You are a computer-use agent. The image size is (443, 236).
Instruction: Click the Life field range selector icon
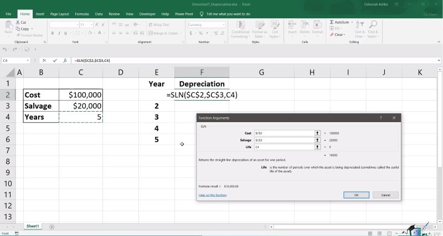point(317,147)
